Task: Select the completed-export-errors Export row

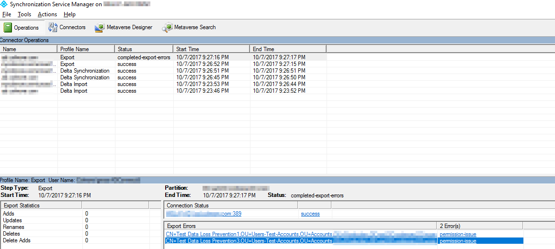Action: pos(144,57)
